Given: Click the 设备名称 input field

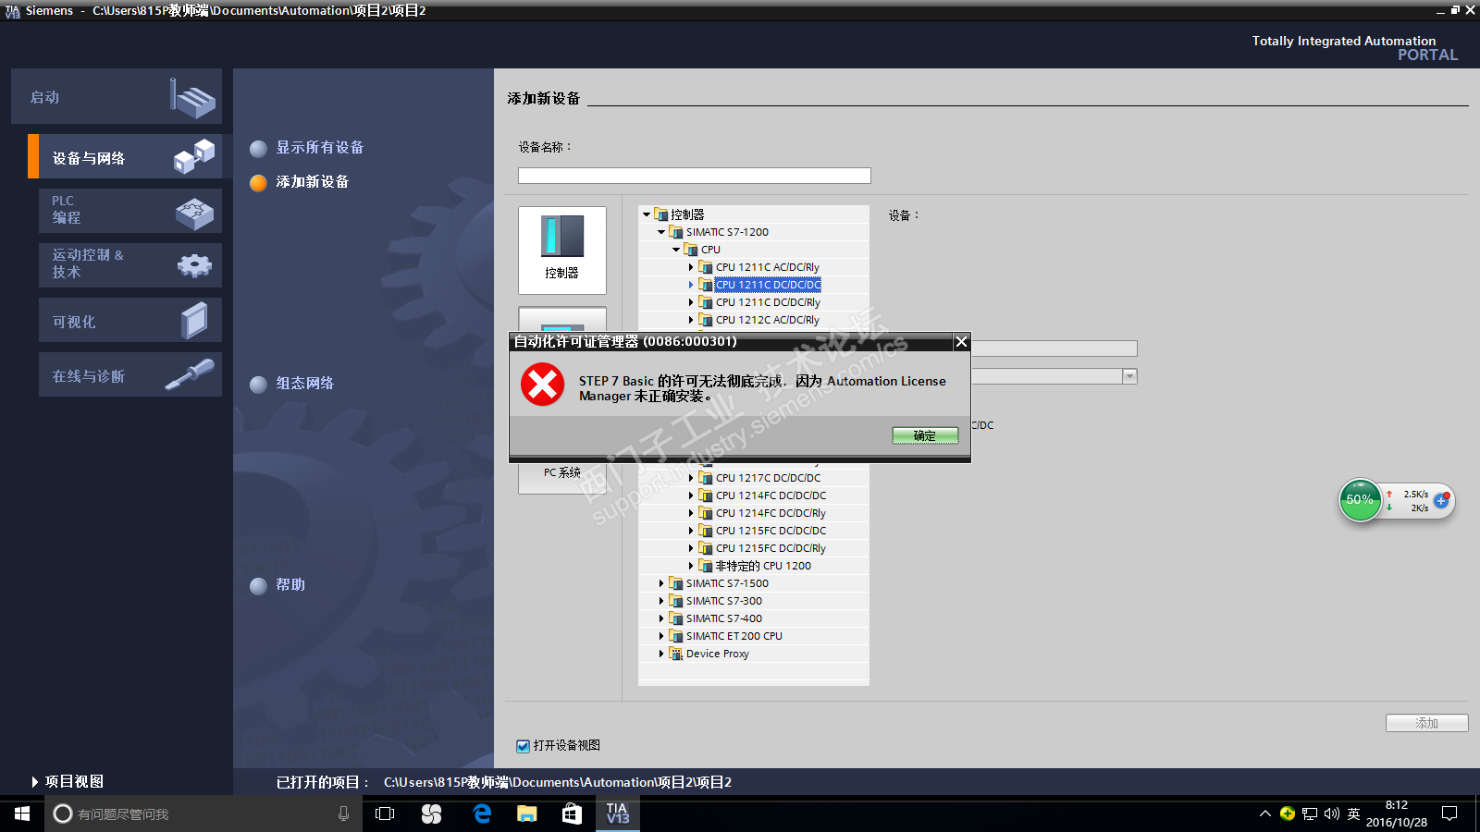Looking at the screenshot, I should (x=695, y=176).
